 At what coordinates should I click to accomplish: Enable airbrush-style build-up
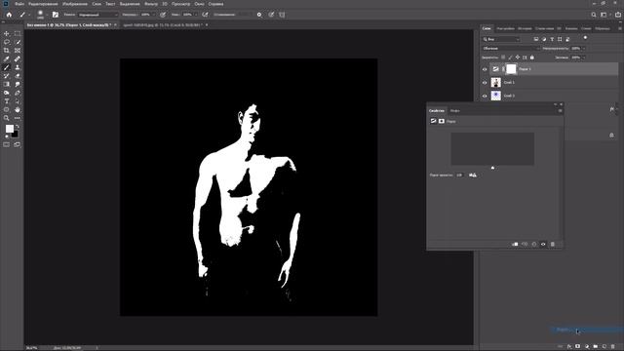[x=205, y=15]
